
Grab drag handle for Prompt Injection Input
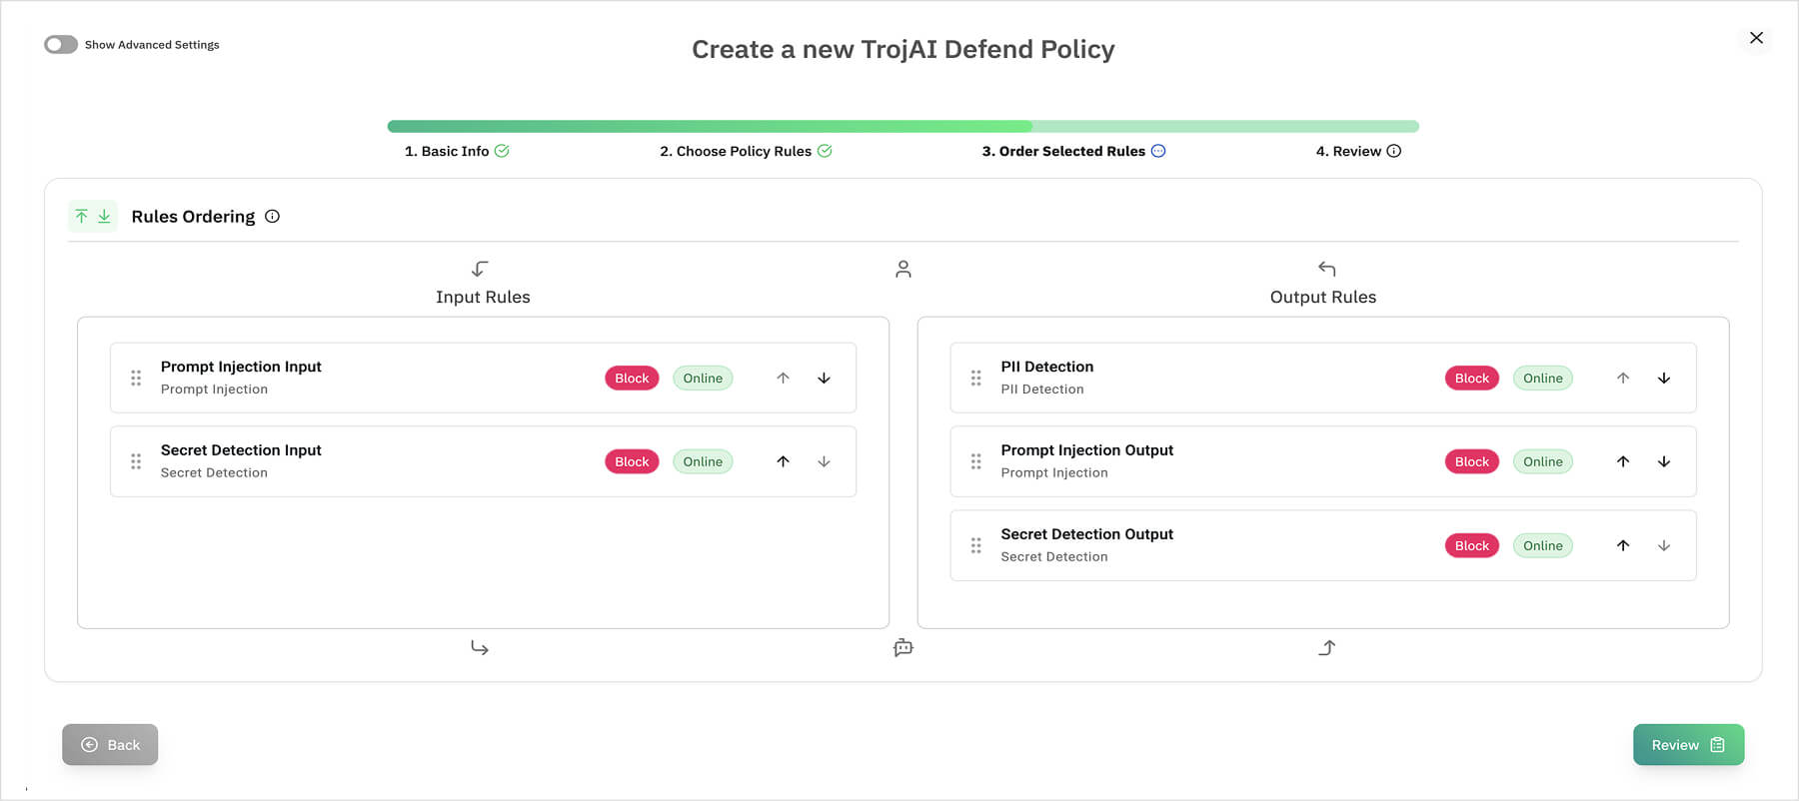coord(136,378)
